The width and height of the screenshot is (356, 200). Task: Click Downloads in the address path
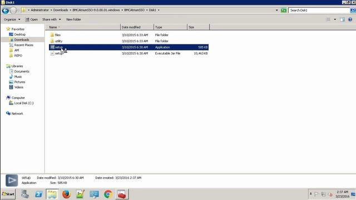tap(61, 10)
